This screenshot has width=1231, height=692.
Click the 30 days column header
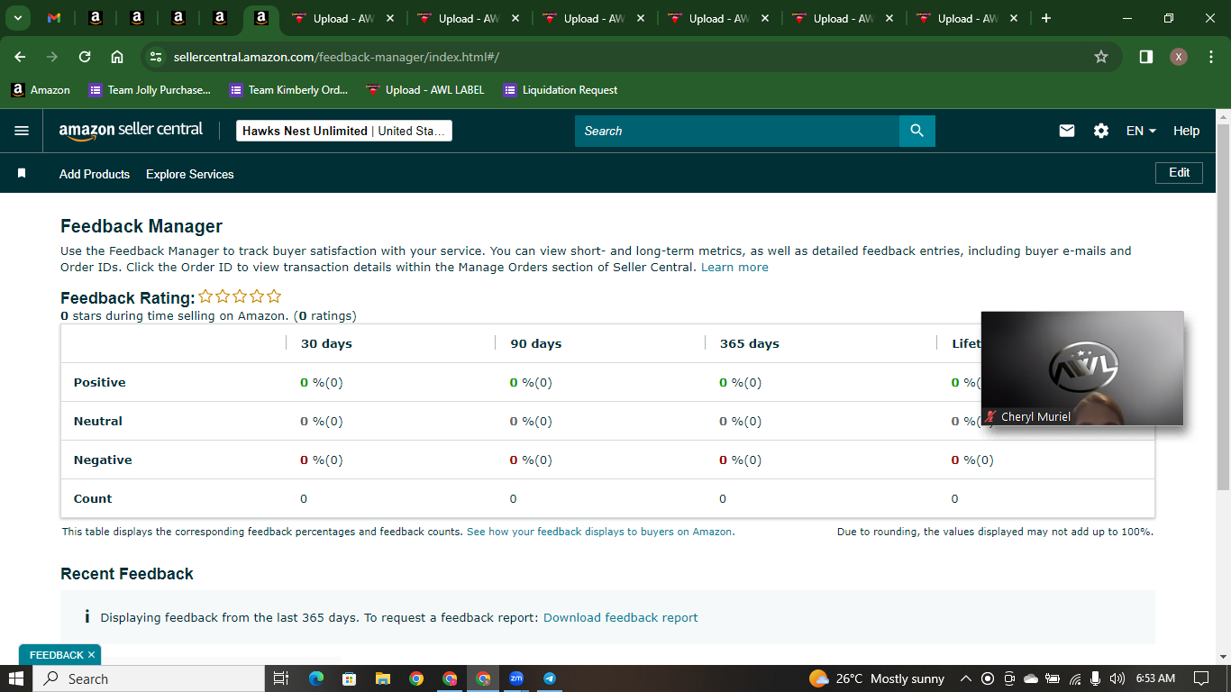tap(326, 343)
